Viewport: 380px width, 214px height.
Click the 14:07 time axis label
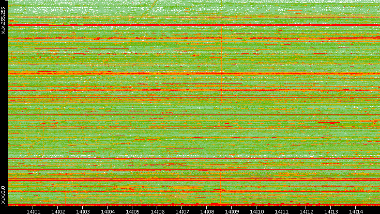point(182,211)
